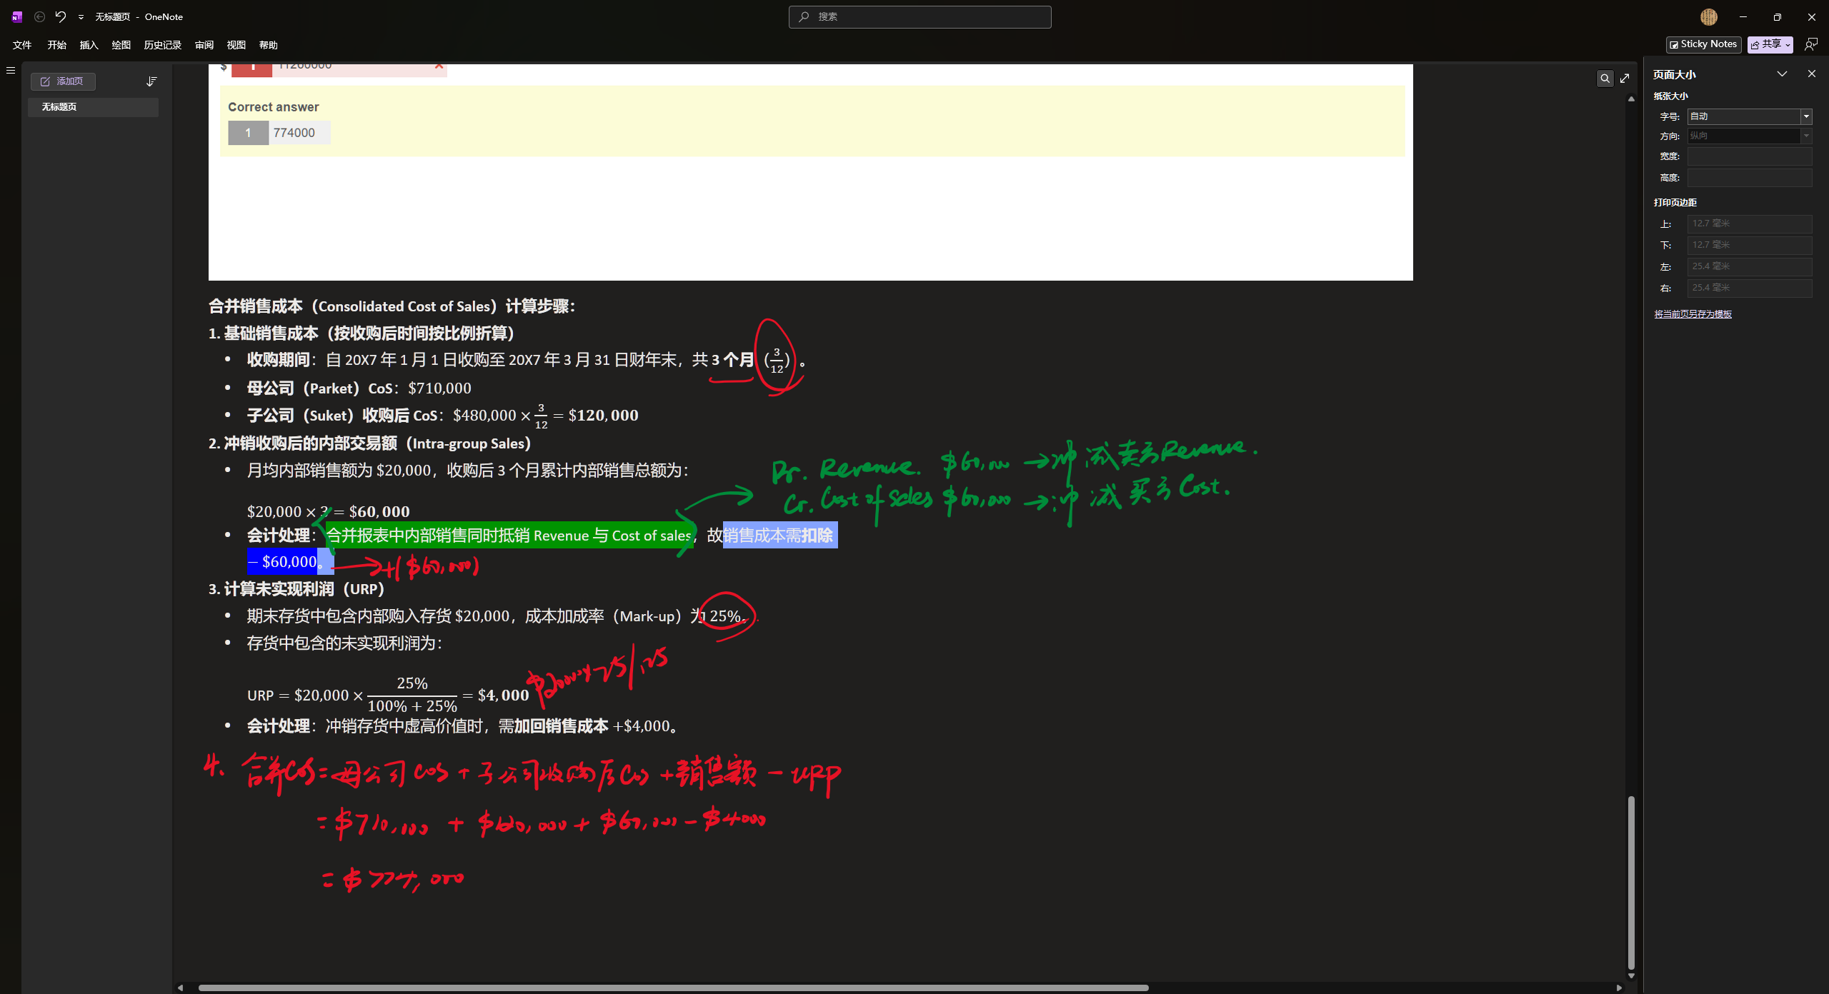
Task: Switch to the 绘图 ribbon tab
Action: pyautogui.click(x=121, y=45)
